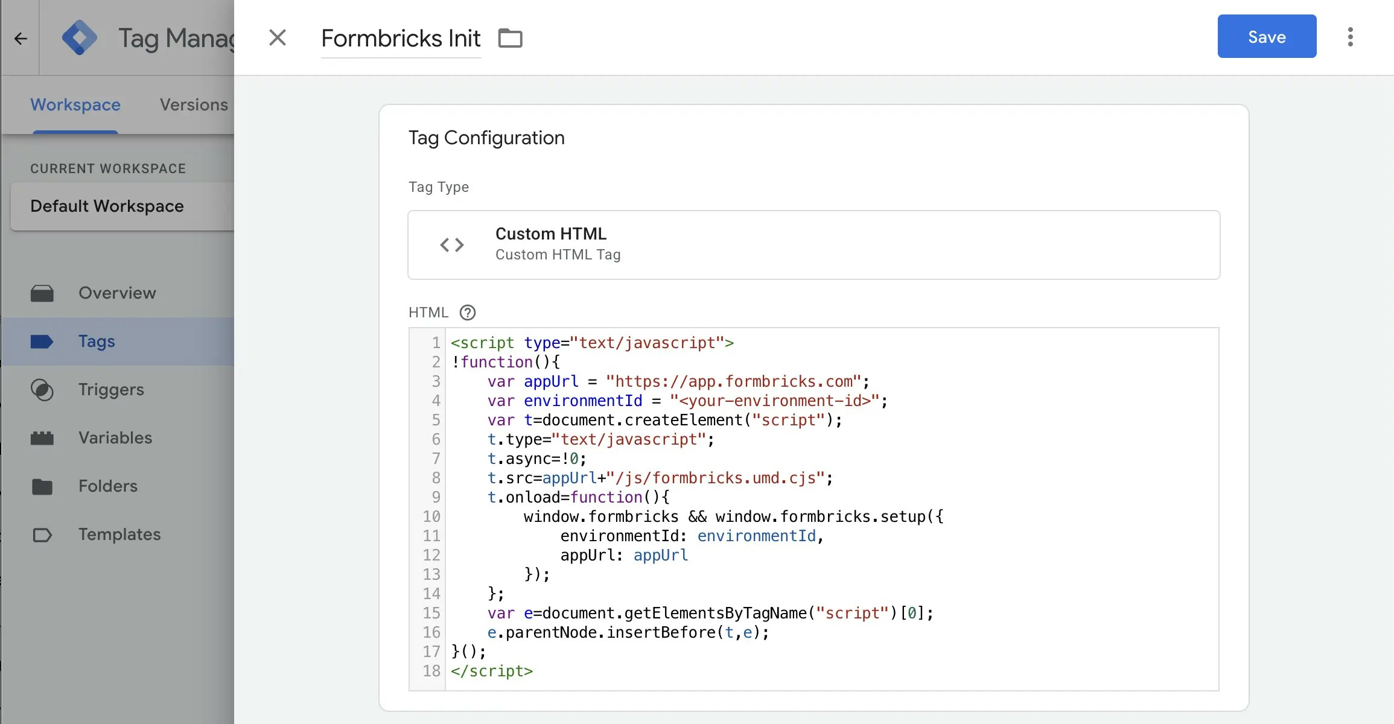Open the three-dot overflow menu
Image resolution: width=1394 pixels, height=724 pixels.
[1350, 37]
